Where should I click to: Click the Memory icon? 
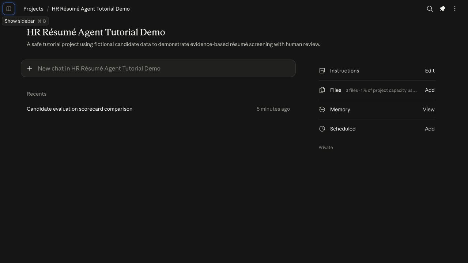click(x=322, y=110)
